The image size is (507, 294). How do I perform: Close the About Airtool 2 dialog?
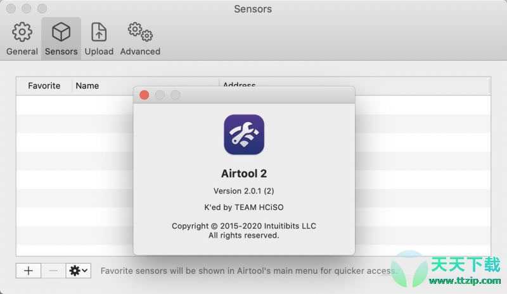(x=144, y=95)
